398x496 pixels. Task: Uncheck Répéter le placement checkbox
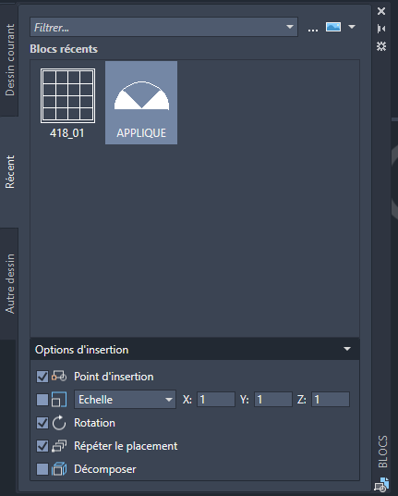[x=42, y=446]
